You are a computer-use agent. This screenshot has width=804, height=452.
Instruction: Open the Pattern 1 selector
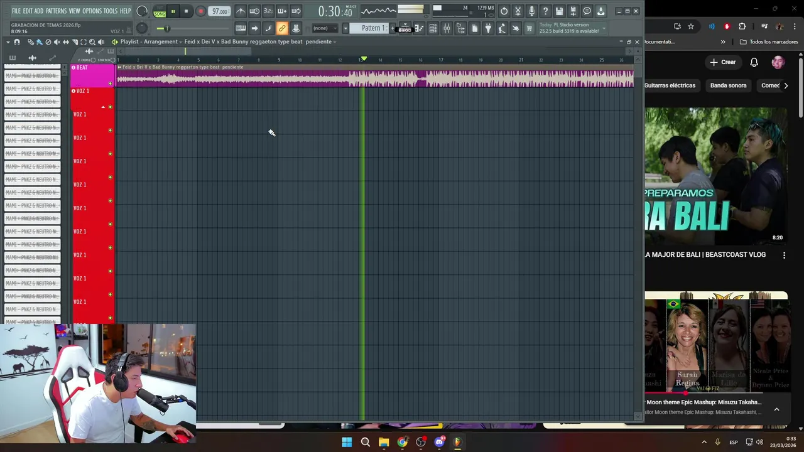371,28
